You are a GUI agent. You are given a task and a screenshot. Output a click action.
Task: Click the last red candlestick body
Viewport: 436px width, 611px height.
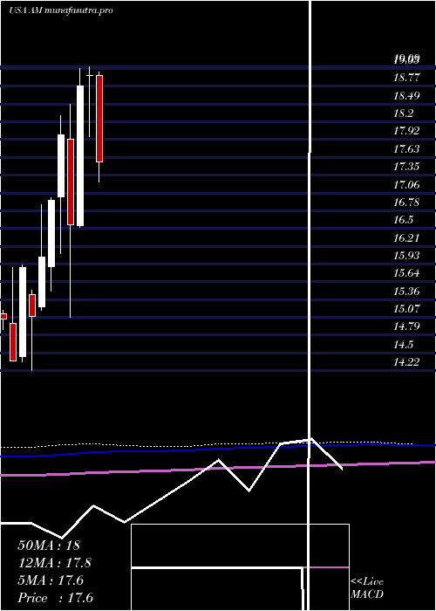click(x=99, y=119)
